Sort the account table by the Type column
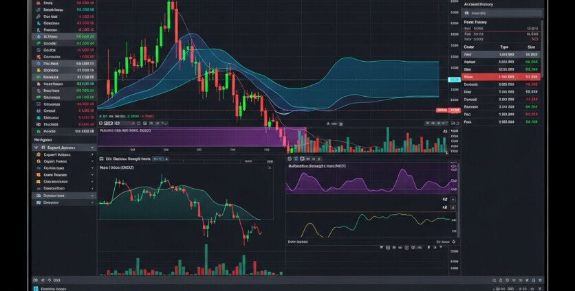575x291 pixels. [x=504, y=47]
